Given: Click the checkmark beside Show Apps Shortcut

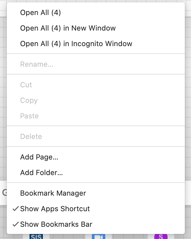Looking at the screenshot, I should point(16,209).
